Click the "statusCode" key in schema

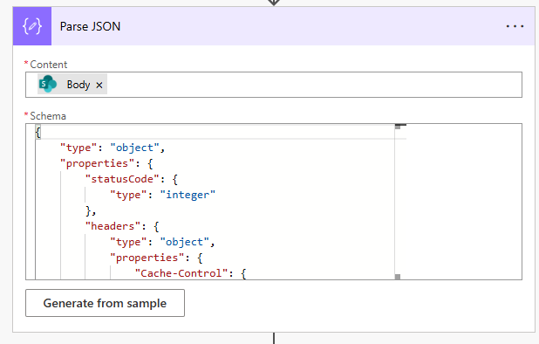point(122,179)
